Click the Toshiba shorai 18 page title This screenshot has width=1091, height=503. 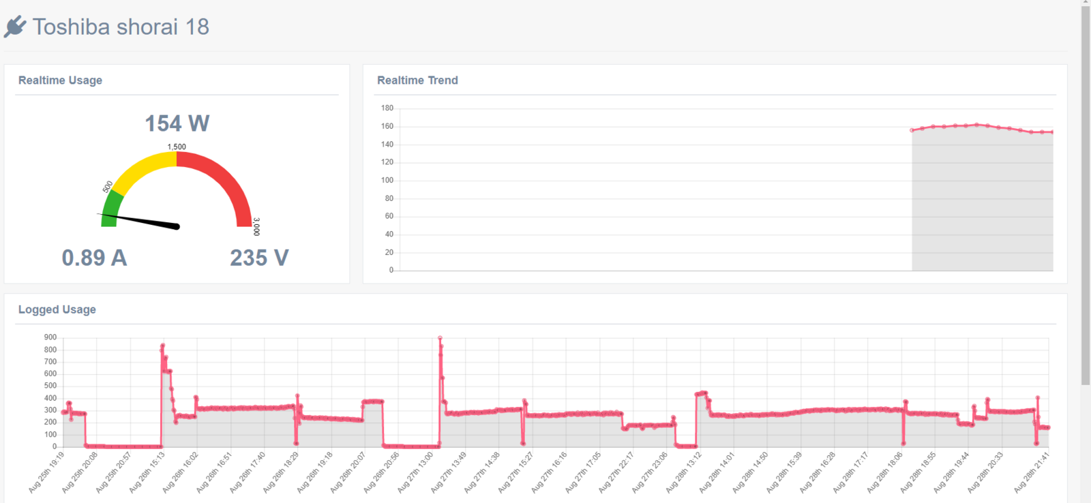tap(121, 27)
